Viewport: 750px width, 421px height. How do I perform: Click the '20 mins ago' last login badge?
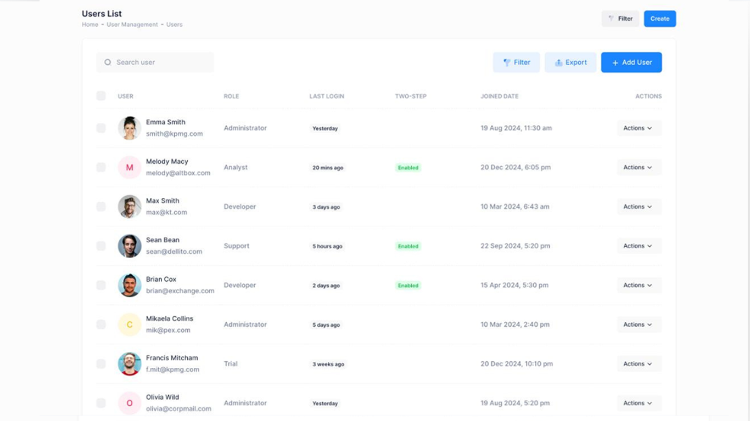point(328,168)
